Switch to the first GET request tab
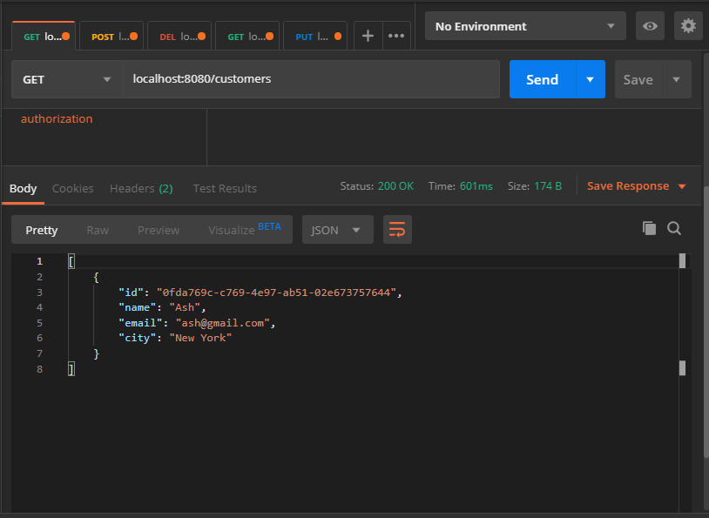Viewport: 709px width, 518px height. pyautogui.click(x=44, y=37)
